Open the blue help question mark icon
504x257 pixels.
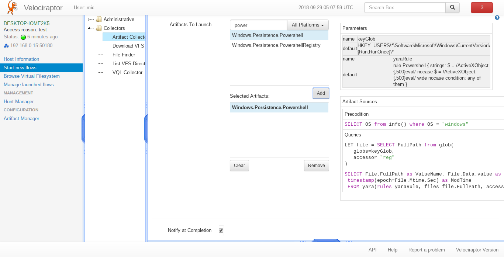[x=497, y=18]
